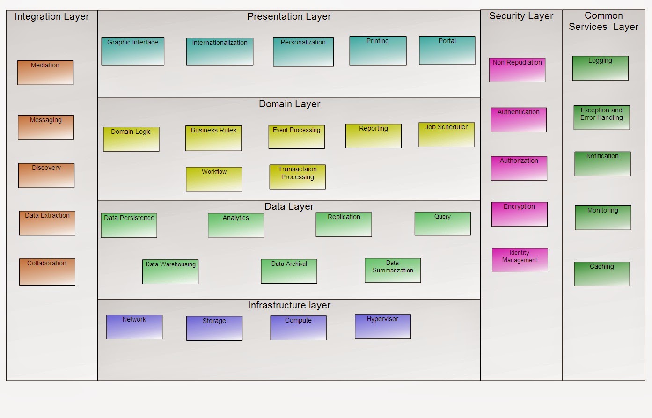The width and height of the screenshot is (652, 418).
Task: Expand the Domain Layer section
Action: click(x=289, y=104)
